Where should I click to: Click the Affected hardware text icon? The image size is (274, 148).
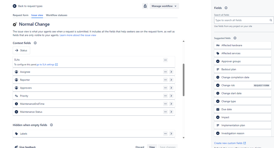pyautogui.click(x=218, y=45)
